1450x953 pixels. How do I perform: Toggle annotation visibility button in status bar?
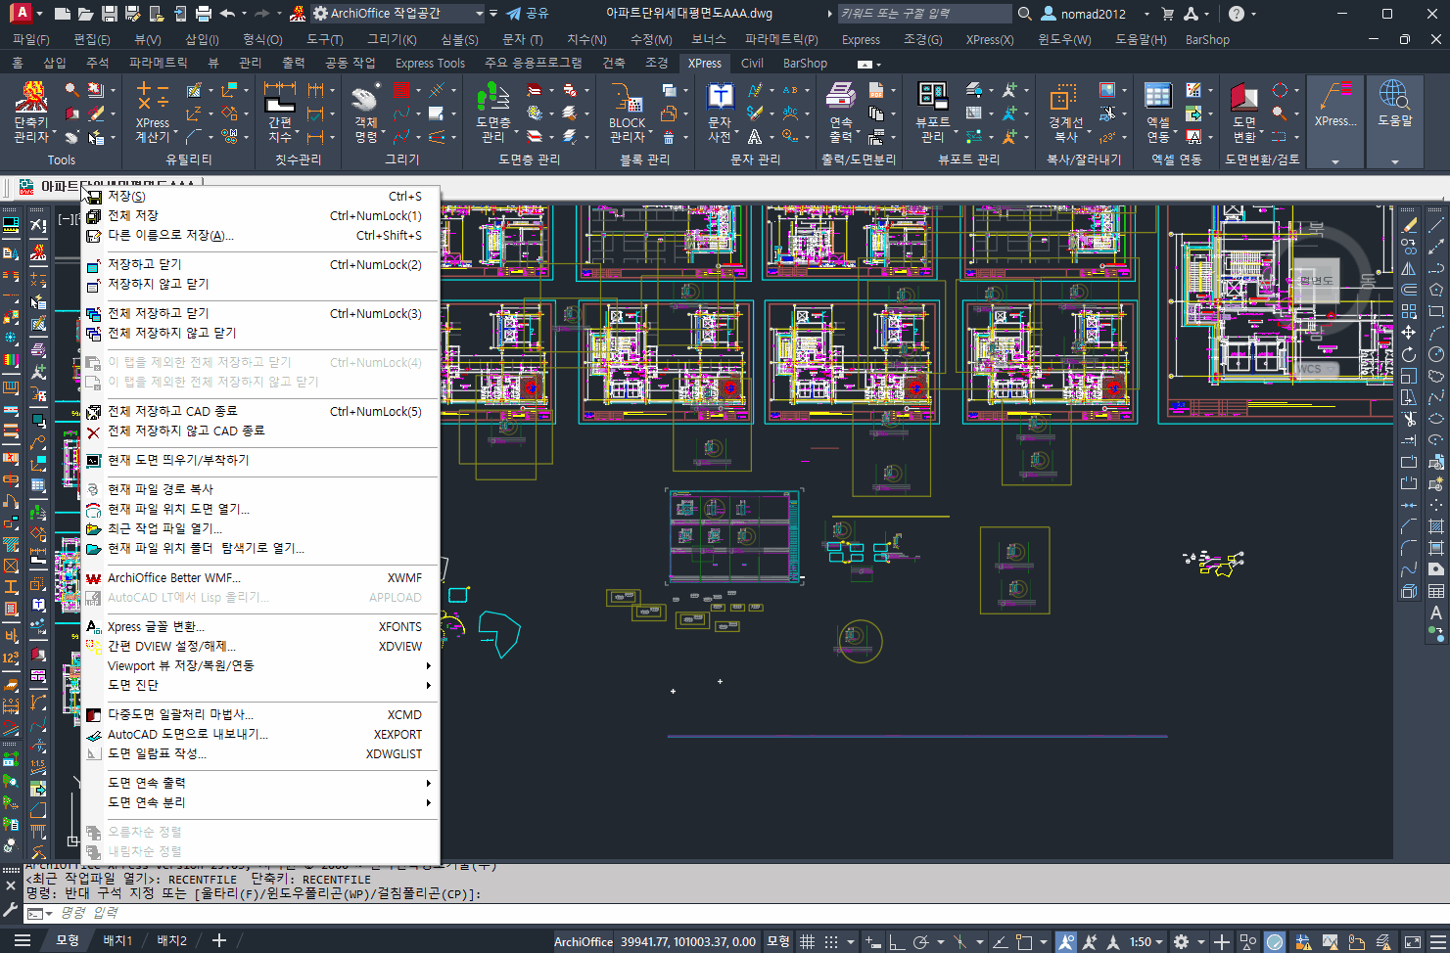pyautogui.click(x=1066, y=941)
